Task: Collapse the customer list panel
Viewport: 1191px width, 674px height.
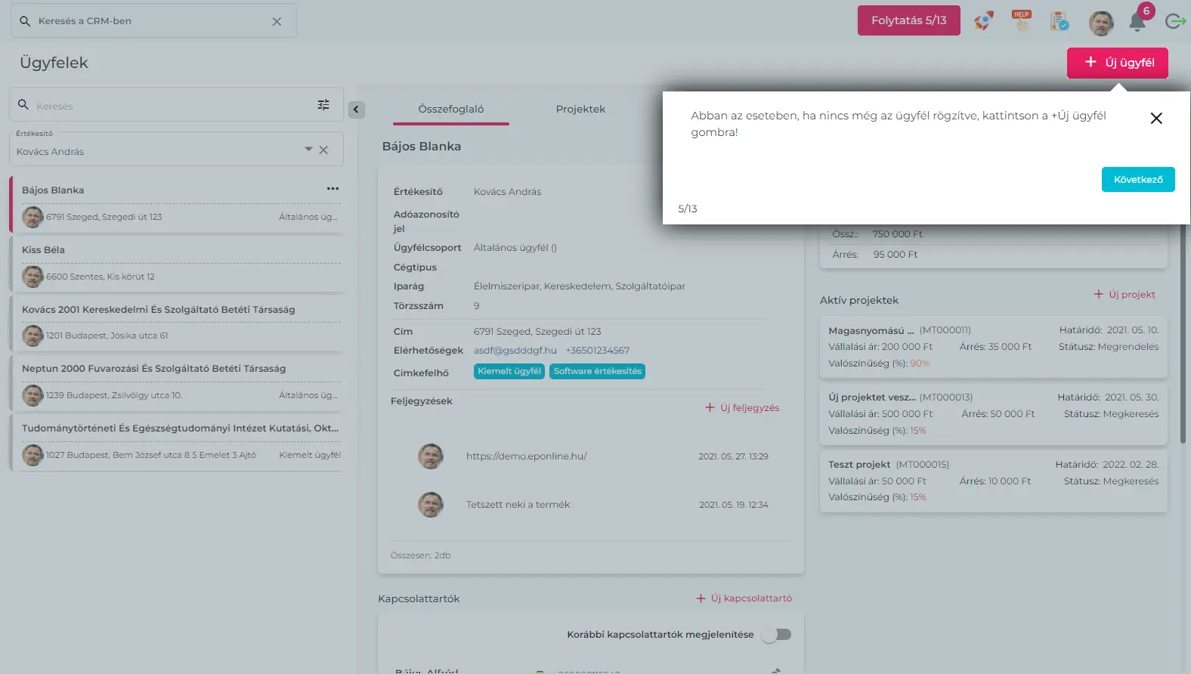Action: coord(356,110)
